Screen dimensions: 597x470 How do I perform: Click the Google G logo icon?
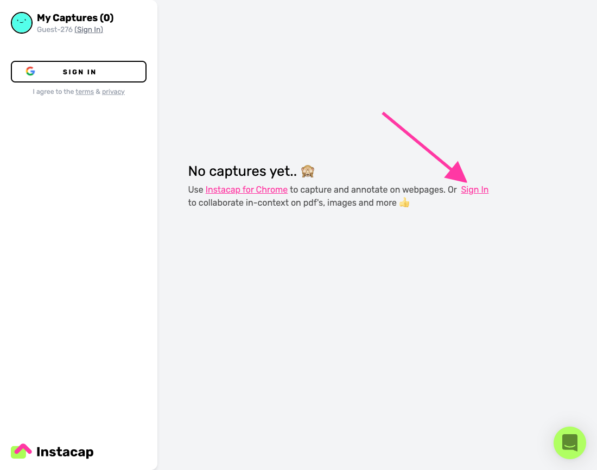point(30,71)
